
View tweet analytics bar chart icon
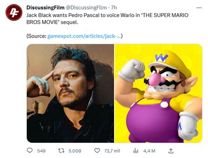[136, 151]
